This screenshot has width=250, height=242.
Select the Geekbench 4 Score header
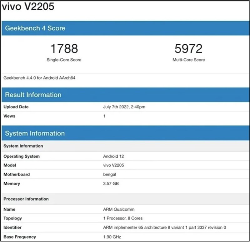tap(126, 28)
